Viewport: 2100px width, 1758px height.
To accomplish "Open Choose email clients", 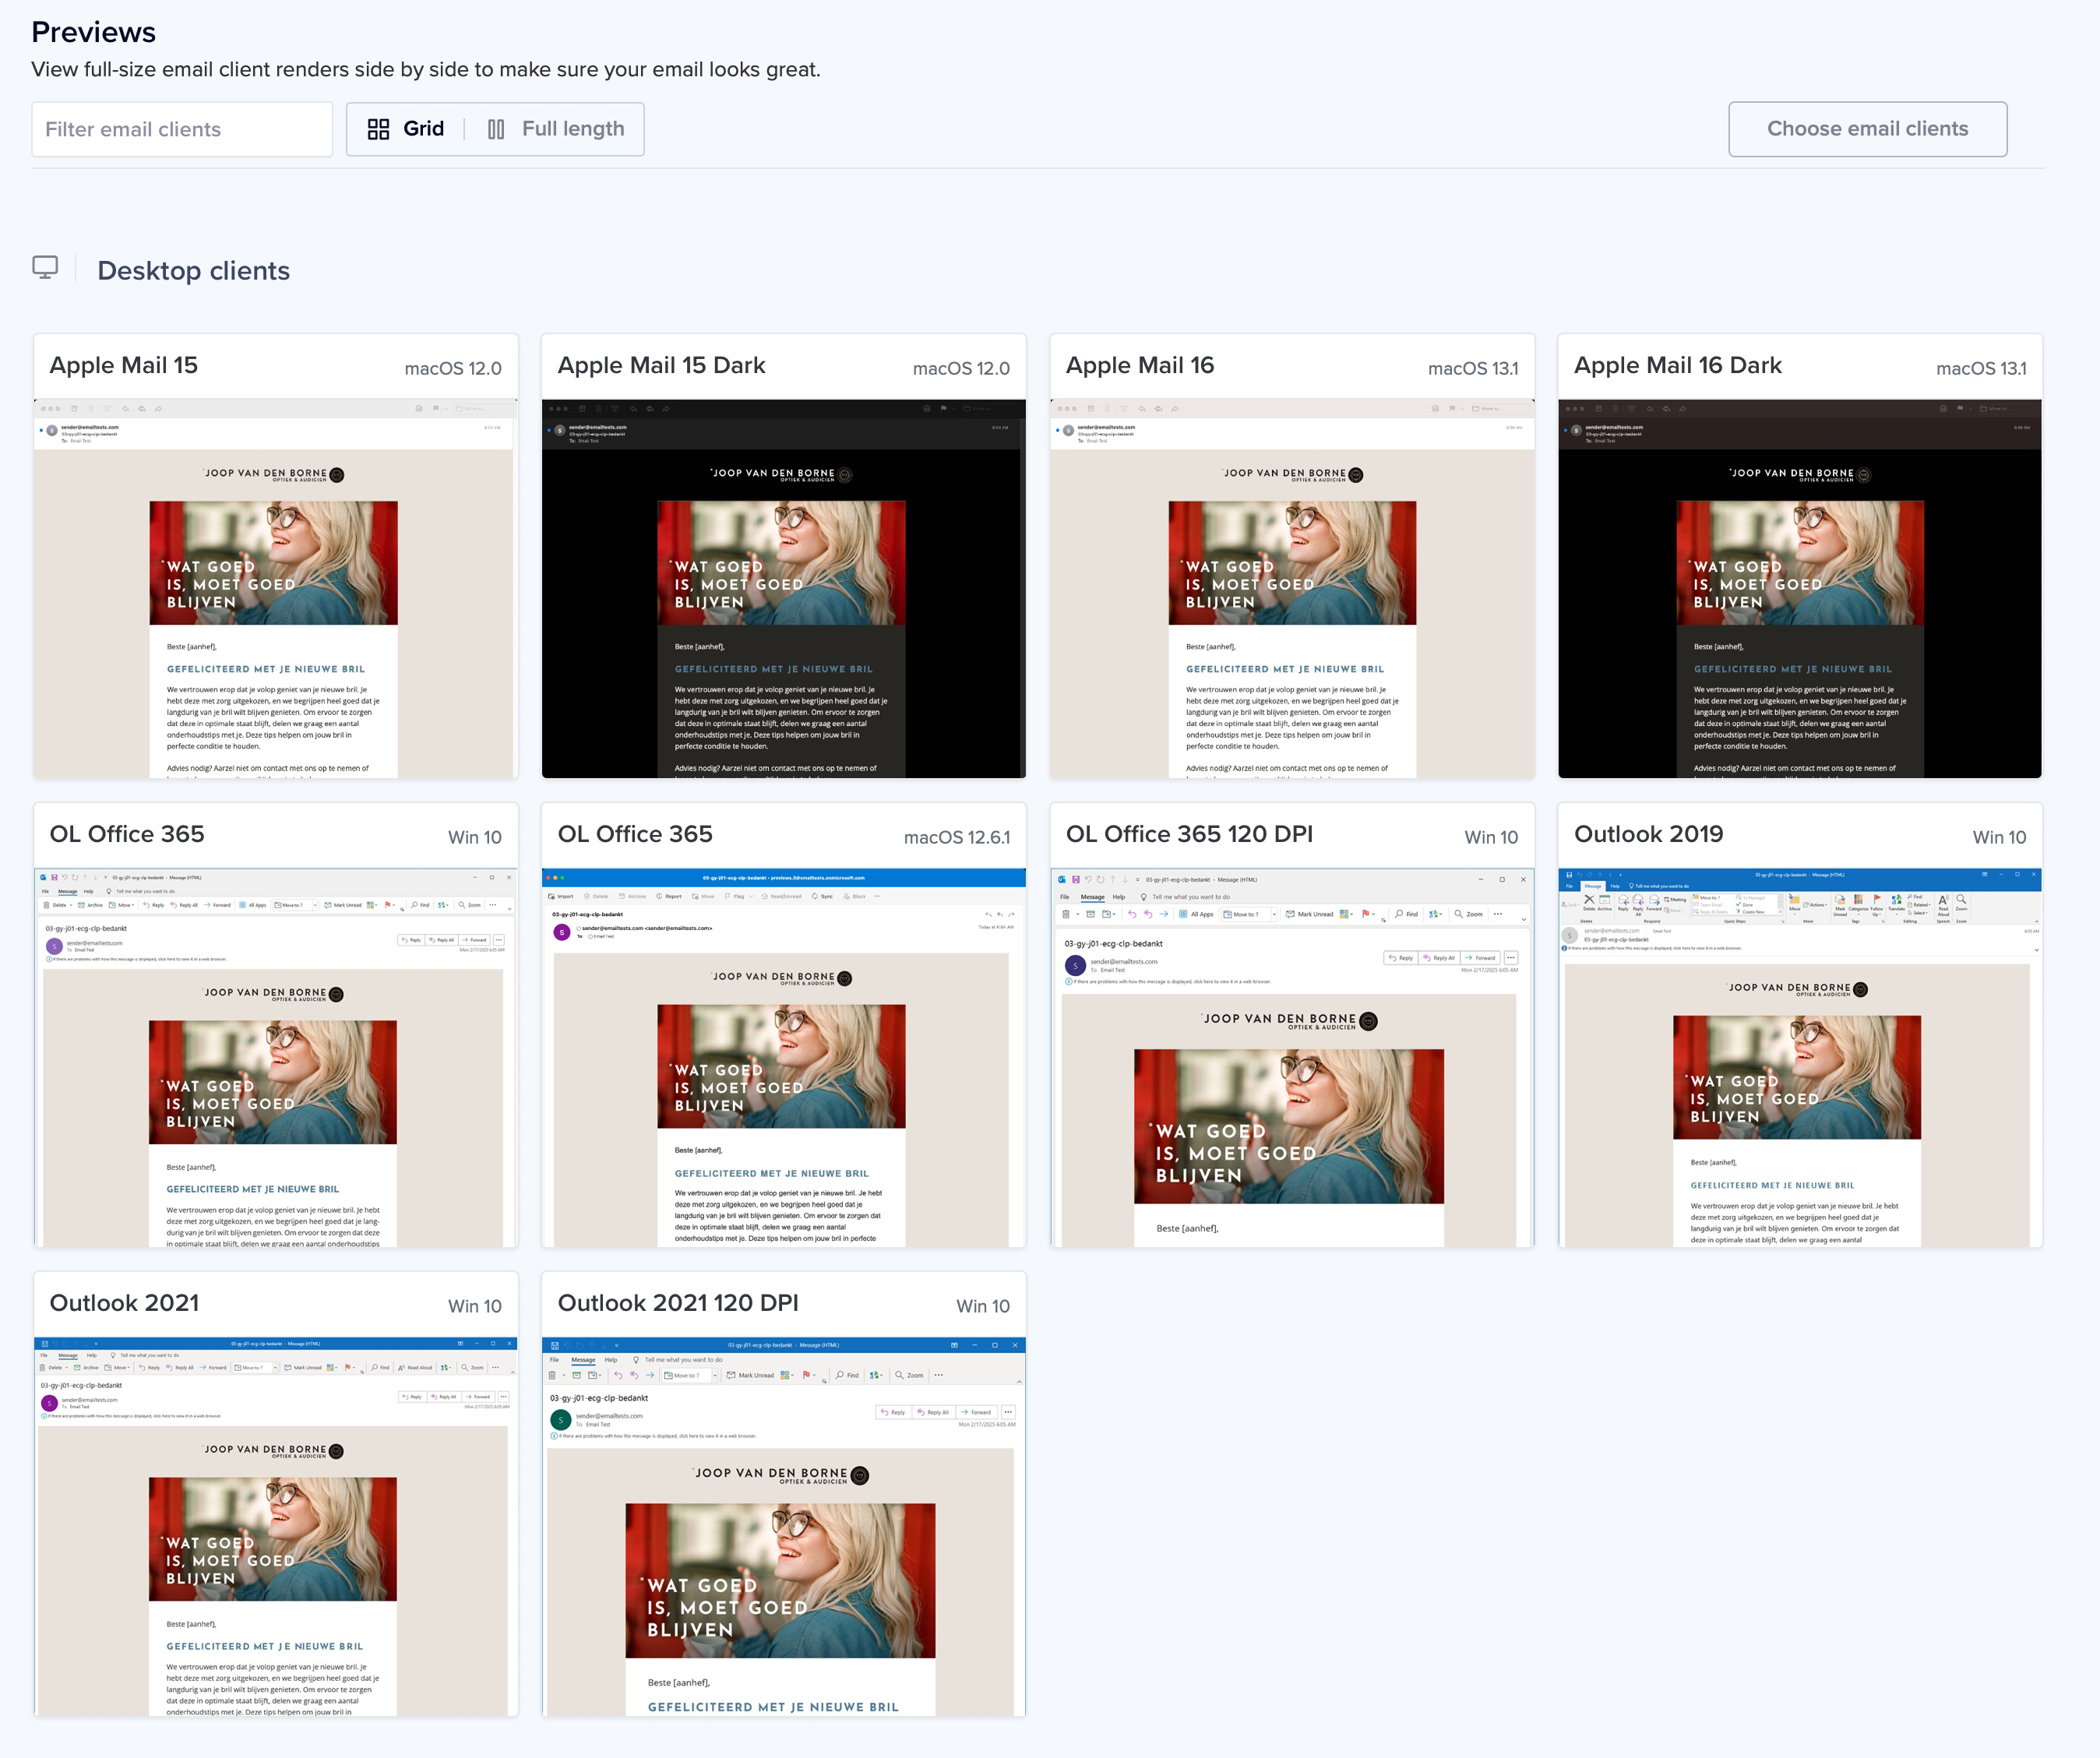I will (1867, 129).
